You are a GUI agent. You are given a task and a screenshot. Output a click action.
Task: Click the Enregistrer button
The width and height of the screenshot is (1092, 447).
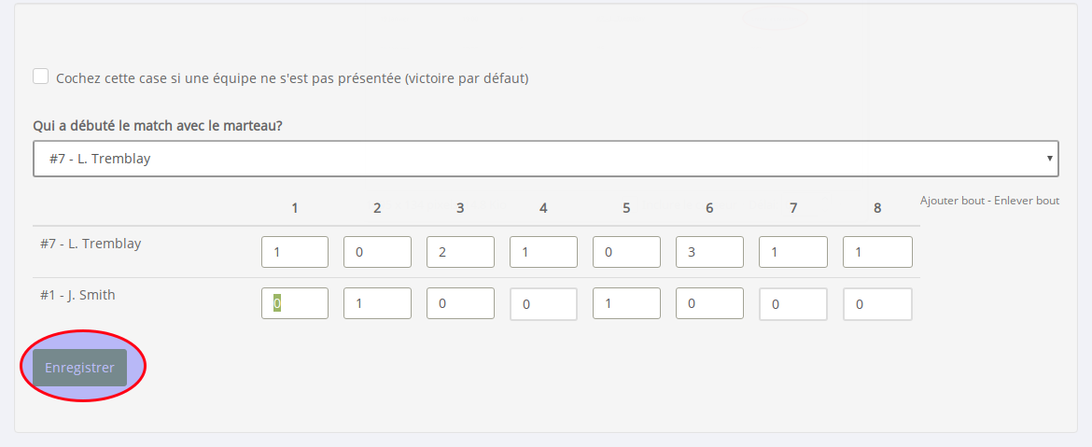(79, 368)
